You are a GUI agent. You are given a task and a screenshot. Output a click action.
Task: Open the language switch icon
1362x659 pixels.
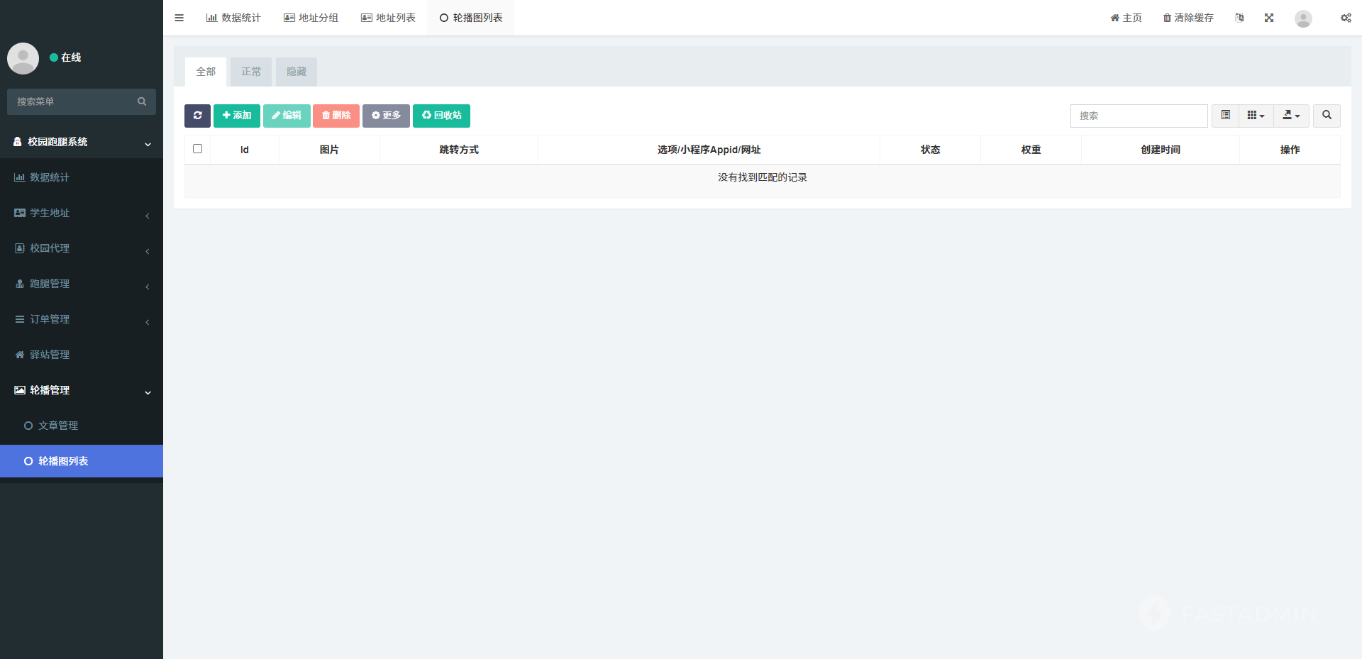(x=1239, y=18)
